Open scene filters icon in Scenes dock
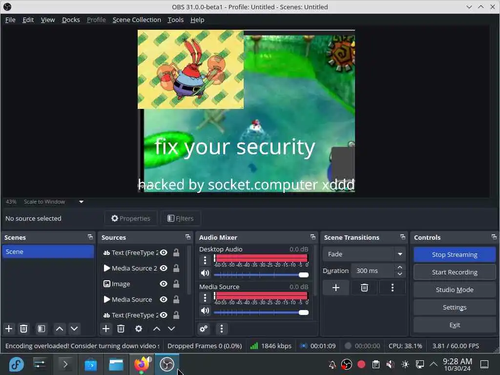Viewport: 500px width, 375px height. [x=42, y=329]
